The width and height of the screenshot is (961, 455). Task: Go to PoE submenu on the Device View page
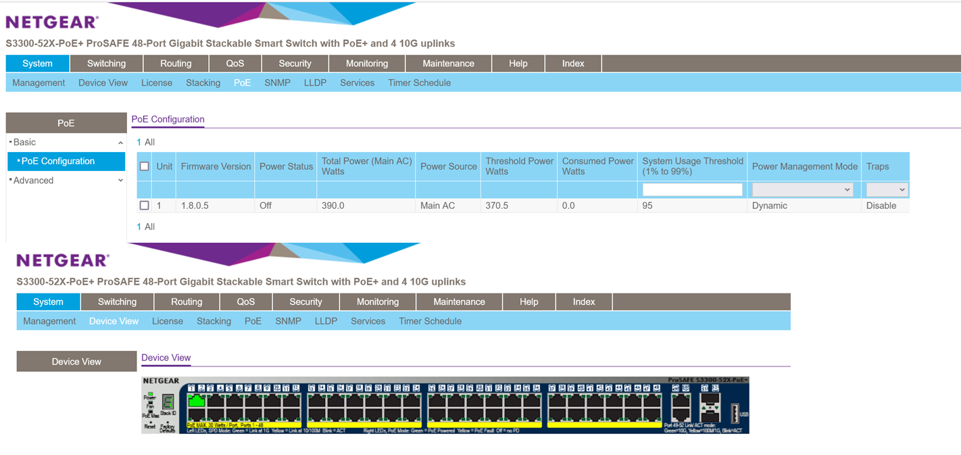[253, 321]
